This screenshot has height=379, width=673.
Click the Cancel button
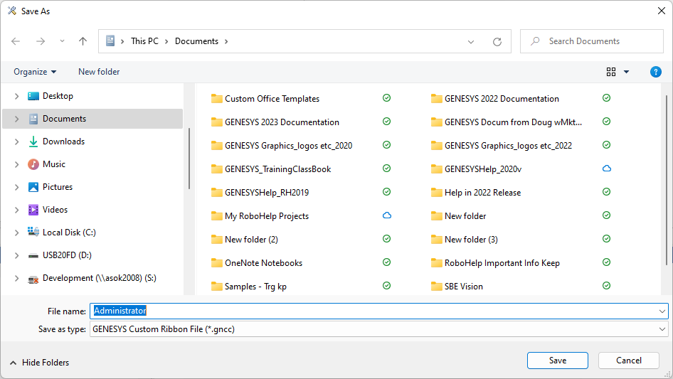pyautogui.click(x=628, y=361)
